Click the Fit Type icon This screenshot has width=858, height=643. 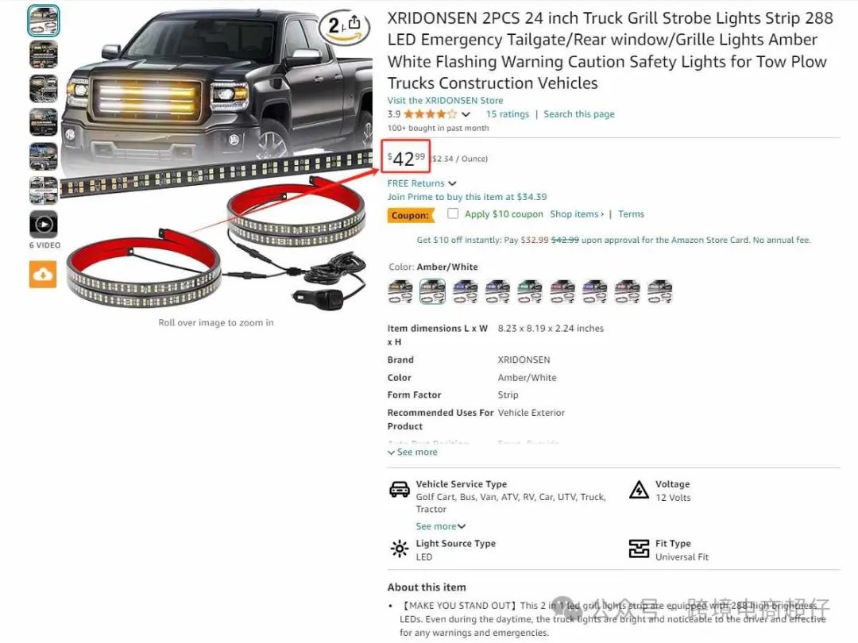coord(639,549)
